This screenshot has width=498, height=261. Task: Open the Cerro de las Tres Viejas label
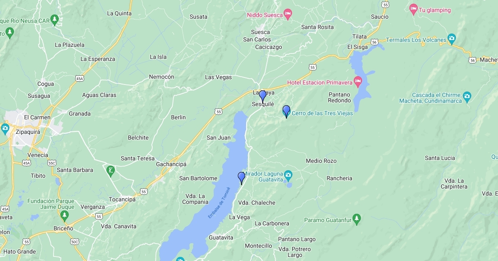point(322,113)
